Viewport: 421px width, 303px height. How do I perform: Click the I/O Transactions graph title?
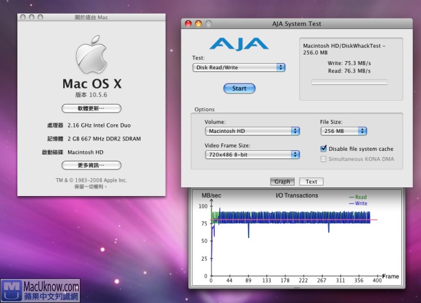click(x=297, y=195)
